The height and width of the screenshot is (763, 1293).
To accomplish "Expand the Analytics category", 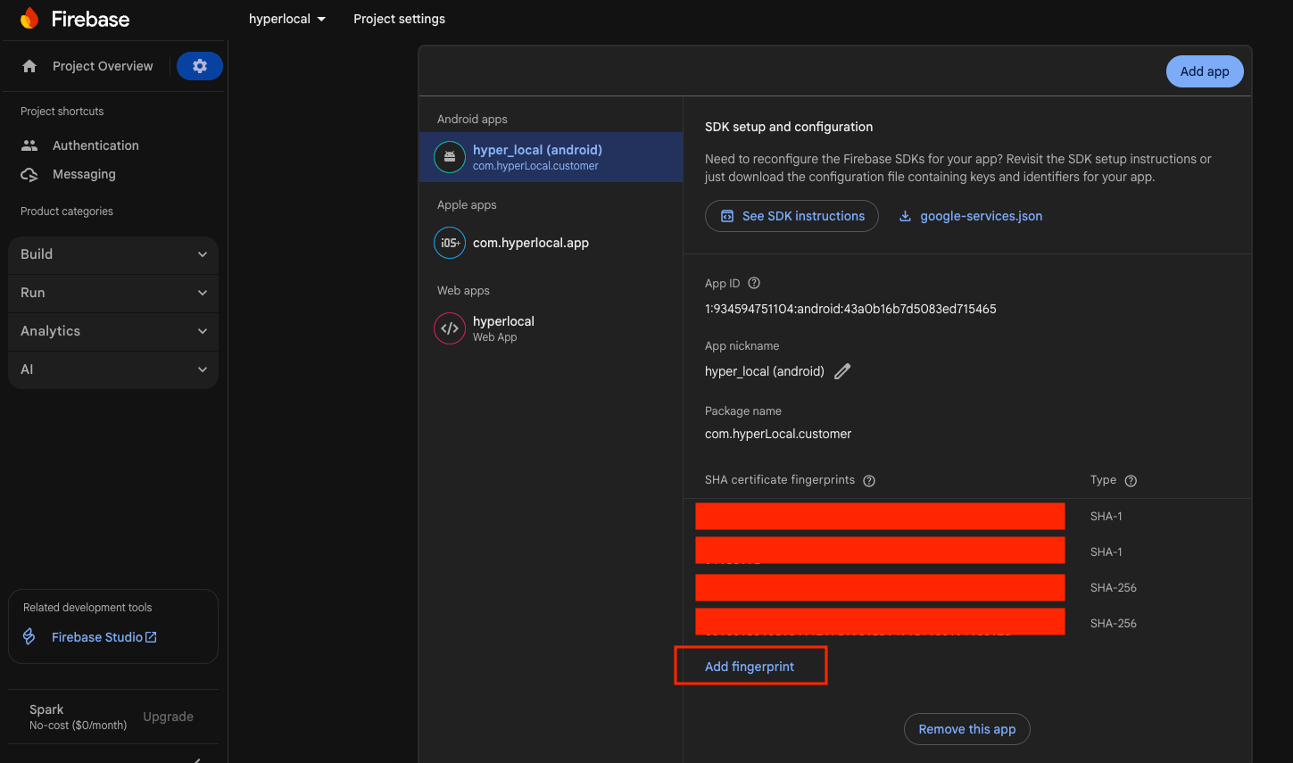I will (113, 331).
